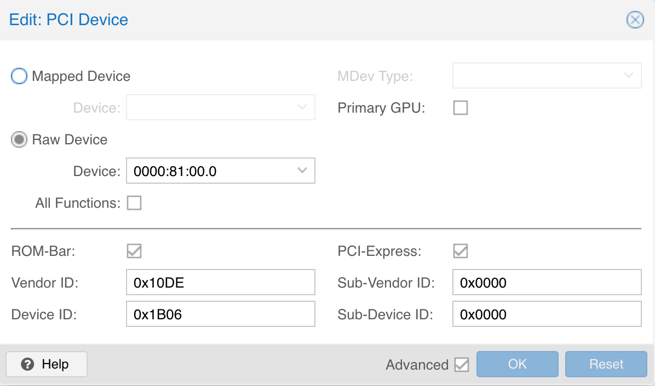Select the Raw Device radio button
Screen dimensions: 655x386
click(19, 139)
